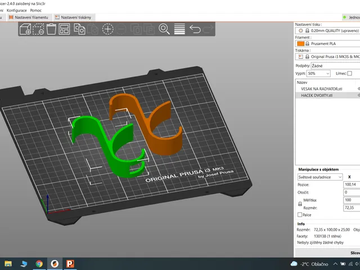Click the Split to parts icon
The height and width of the screenshot is (270, 360).
[149, 29]
